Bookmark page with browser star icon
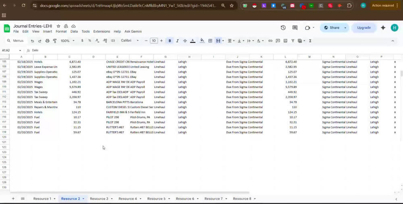This screenshot has width=403, height=204. [232, 5]
